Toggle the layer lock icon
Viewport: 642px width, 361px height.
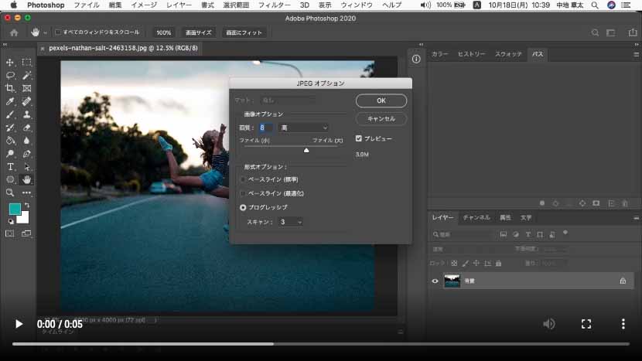tap(623, 281)
